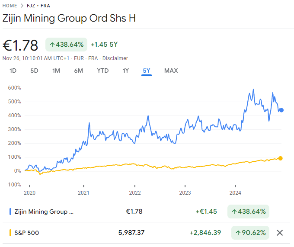Image resolution: width=294 pixels, height=247 pixels.
Task: Open the Disclaimer link
Action: point(115,58)
